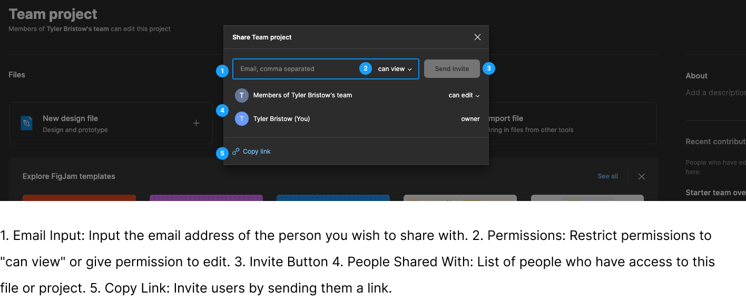
Task: Open the 'can view' permission dropdown
Action: tap(395, 69)
